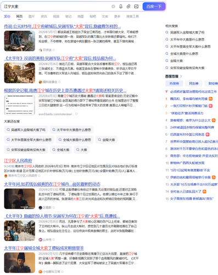This screenshot has height=275, width=218.
Task: Click suggestion chip 吴越军入金陵城大索了吗
Action: (x=26, y=130)
